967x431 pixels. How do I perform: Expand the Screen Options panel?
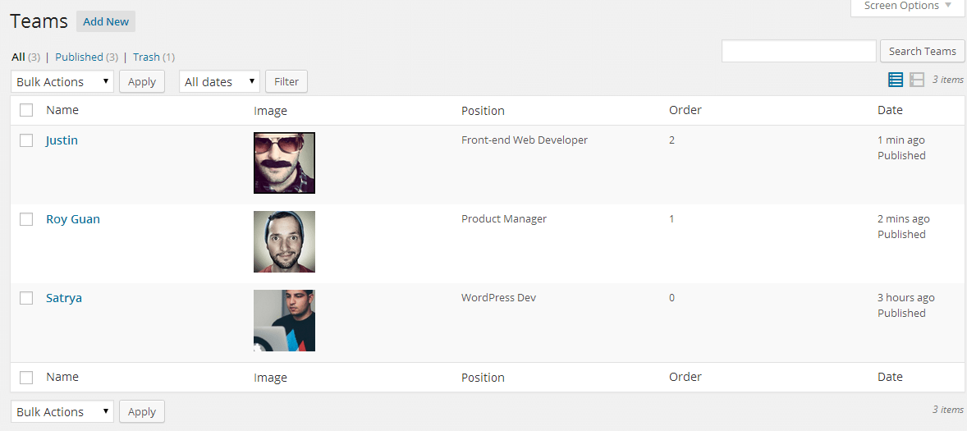pos(907,7)
